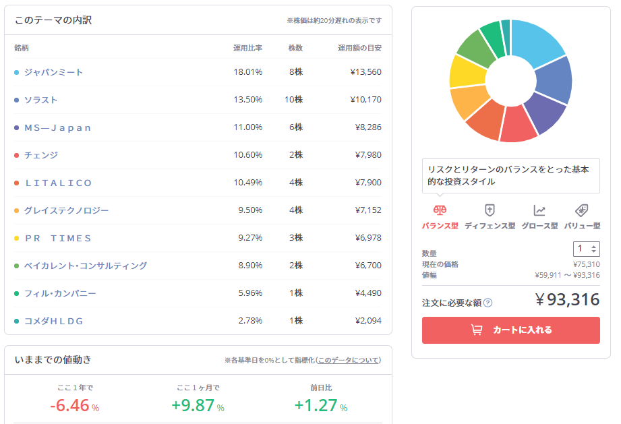Switch to the バリュー型 tab label
Image resolution: width=621 pixels, height=424 pixels.
click(x=582, y=226)
